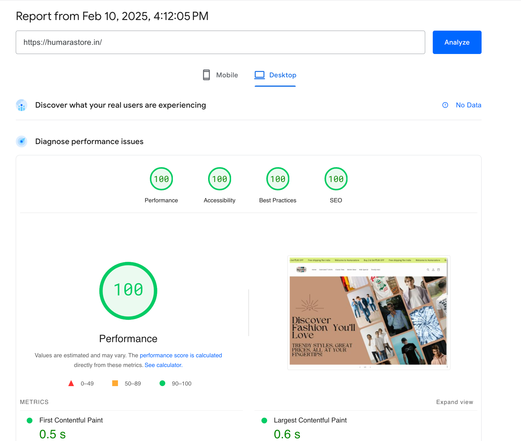521x441 pixels.
Task: Click the First Contentful Paint metric
Action: point(71,420)
